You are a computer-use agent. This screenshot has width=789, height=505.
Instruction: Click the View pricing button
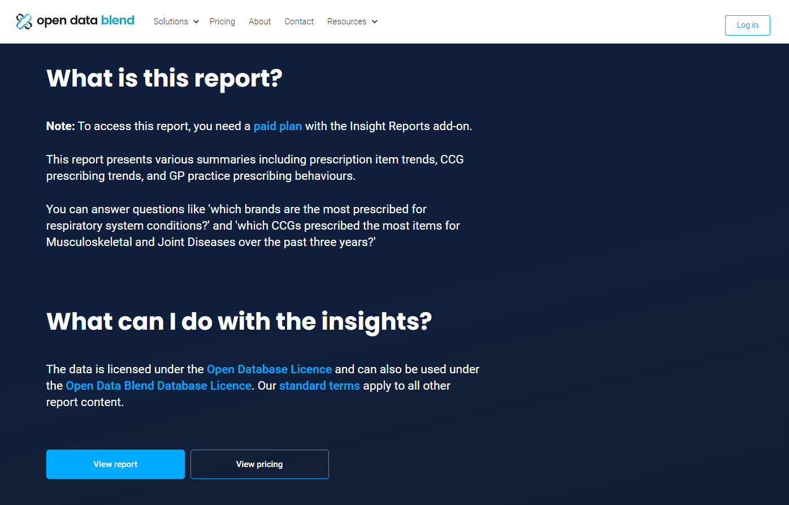tap(259, 464)
